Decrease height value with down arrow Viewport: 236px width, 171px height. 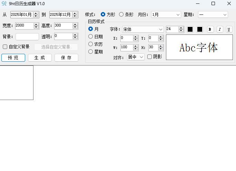pyautogui.click(x=75, y=27)
